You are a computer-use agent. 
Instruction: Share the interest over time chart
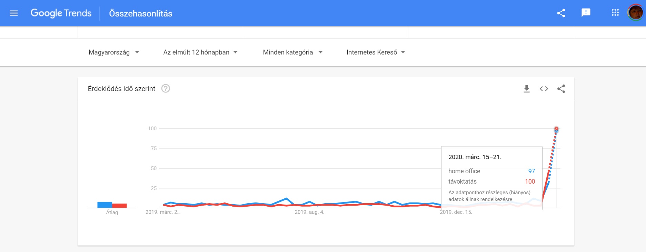point(561,89)
